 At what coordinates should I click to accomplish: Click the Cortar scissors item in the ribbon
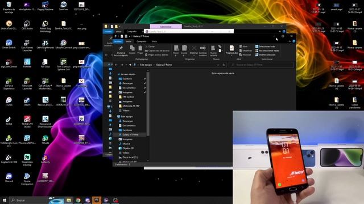coord(150,46)
